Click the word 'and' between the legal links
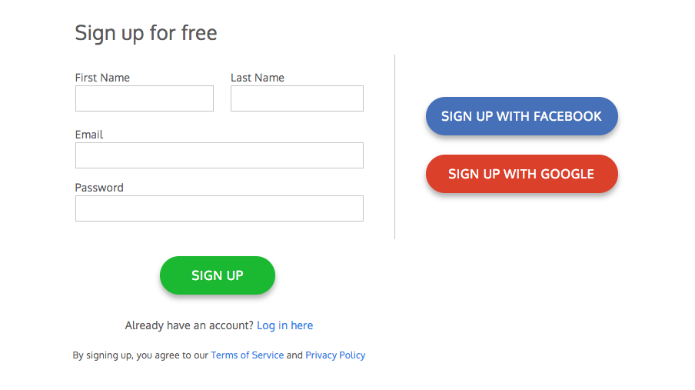 pos(294,355)
